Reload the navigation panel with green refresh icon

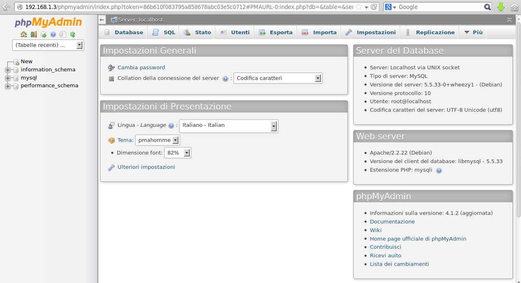(73, 34)
